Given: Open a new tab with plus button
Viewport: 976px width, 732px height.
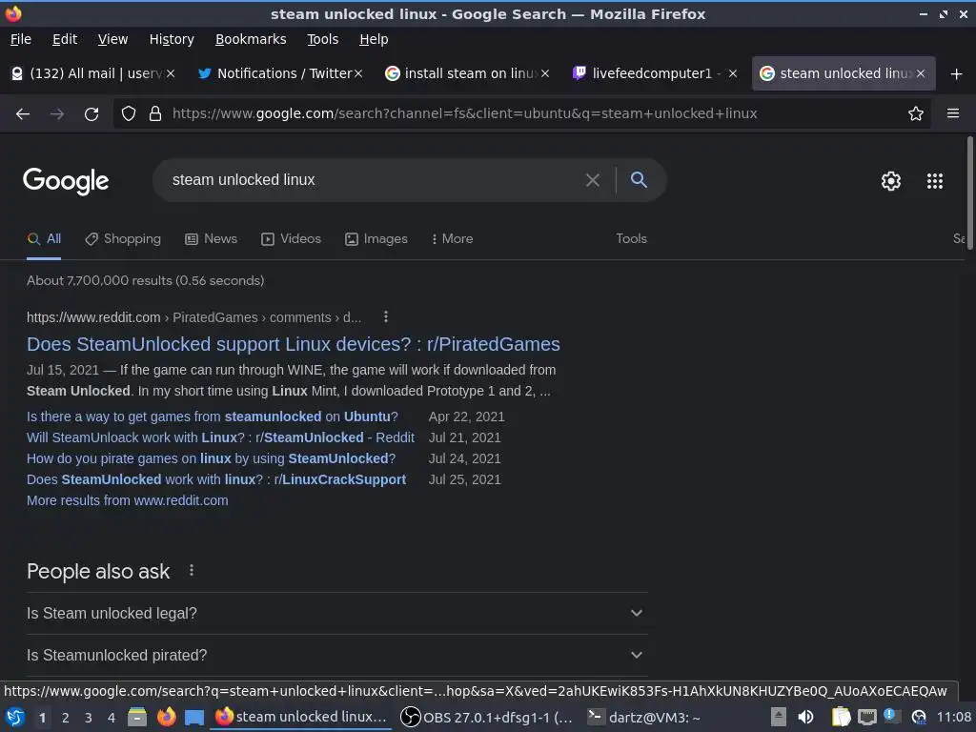Looking at the screenshot, I should (957, 74).
